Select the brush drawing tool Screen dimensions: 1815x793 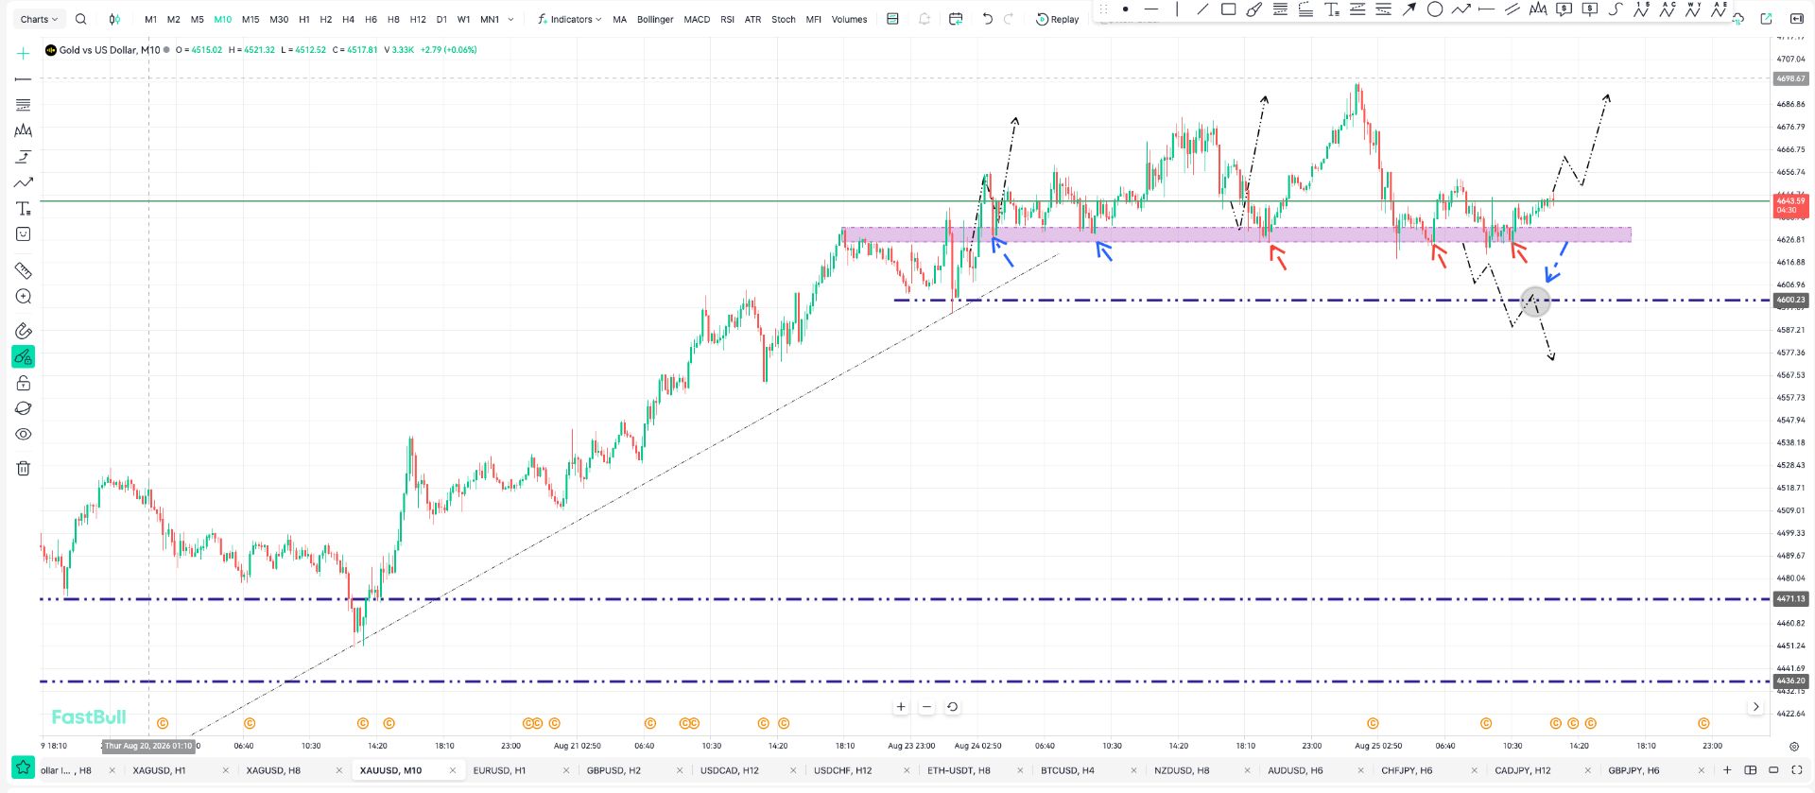[1254, 9]
